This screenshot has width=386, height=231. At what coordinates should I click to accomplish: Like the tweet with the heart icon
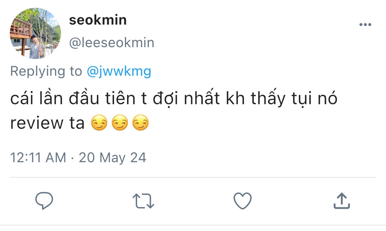point(243,201)
